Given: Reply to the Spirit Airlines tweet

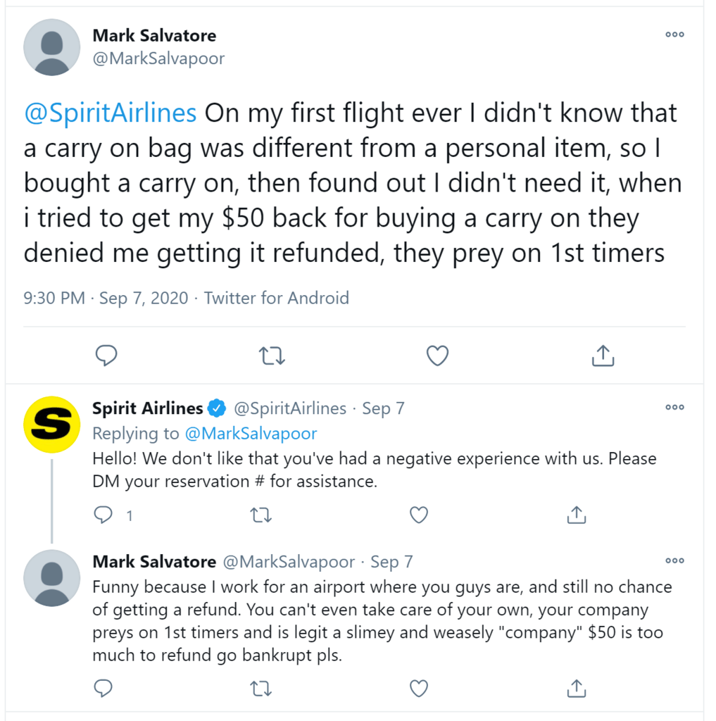Looking at the screenshot, I should coord(103,515).
